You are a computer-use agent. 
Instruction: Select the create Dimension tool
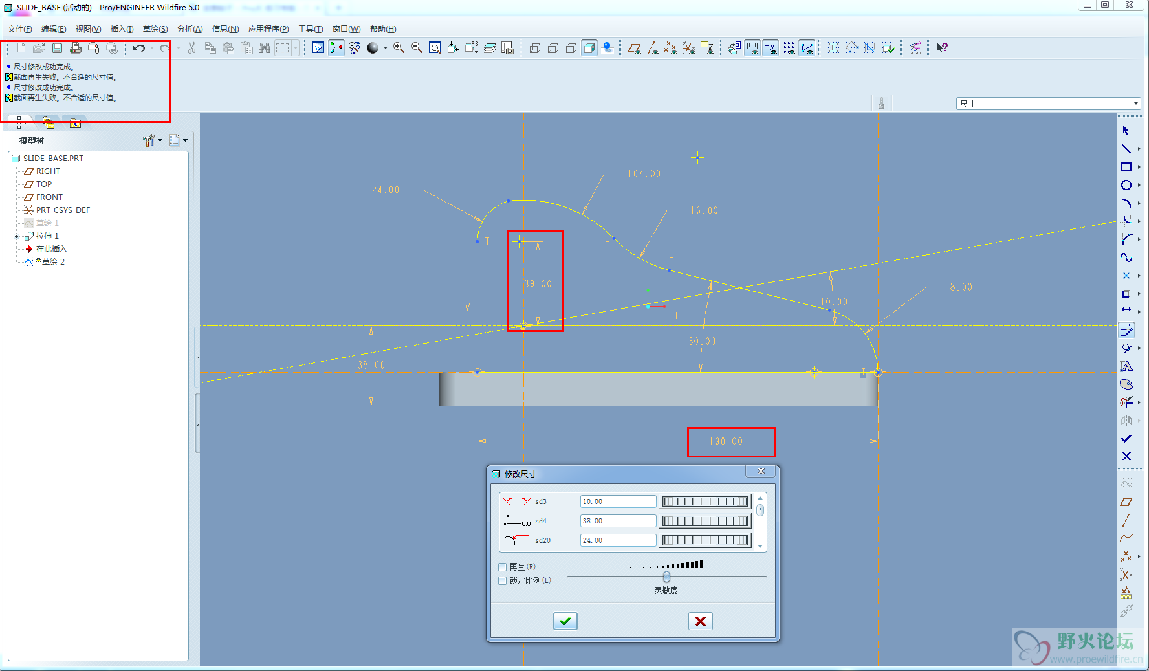pyautogui.click(x=1126, y=312)
